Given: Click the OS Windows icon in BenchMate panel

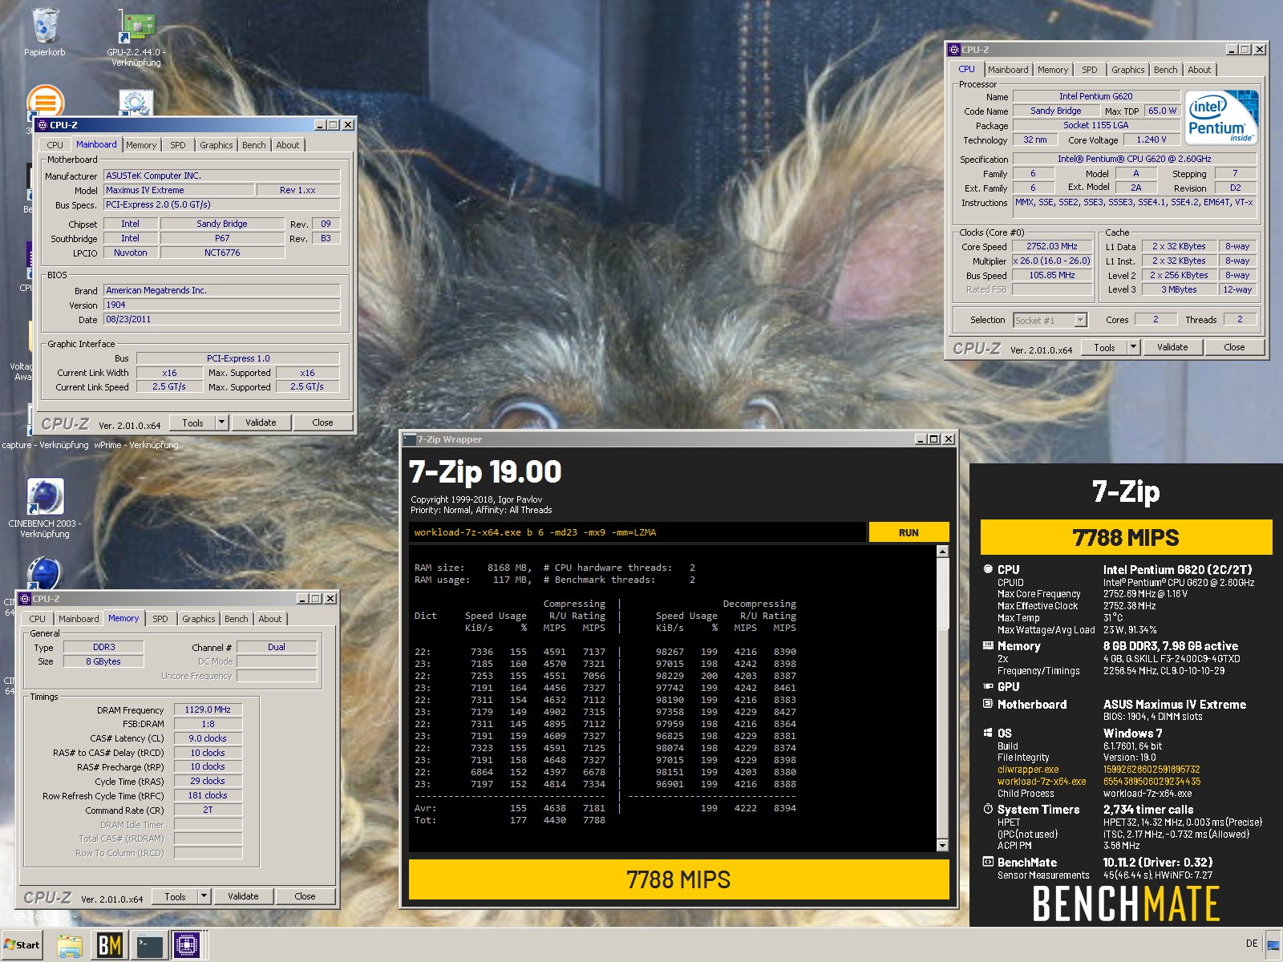Looking at the screenshot, I should 988,733.
